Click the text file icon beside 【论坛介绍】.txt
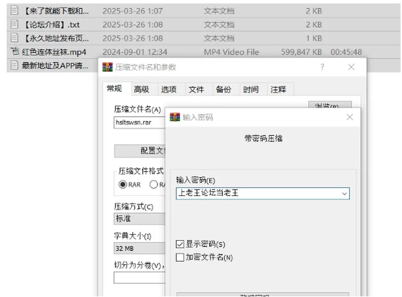This screenshot has width=402, height=297. tap(14, 24)
